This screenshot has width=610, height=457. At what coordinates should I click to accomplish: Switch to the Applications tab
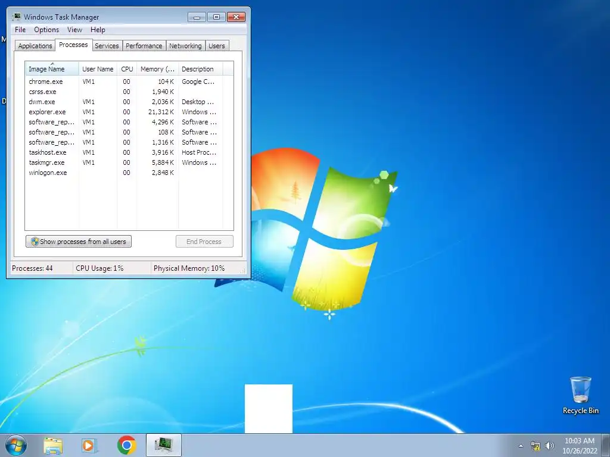(35, 46)
